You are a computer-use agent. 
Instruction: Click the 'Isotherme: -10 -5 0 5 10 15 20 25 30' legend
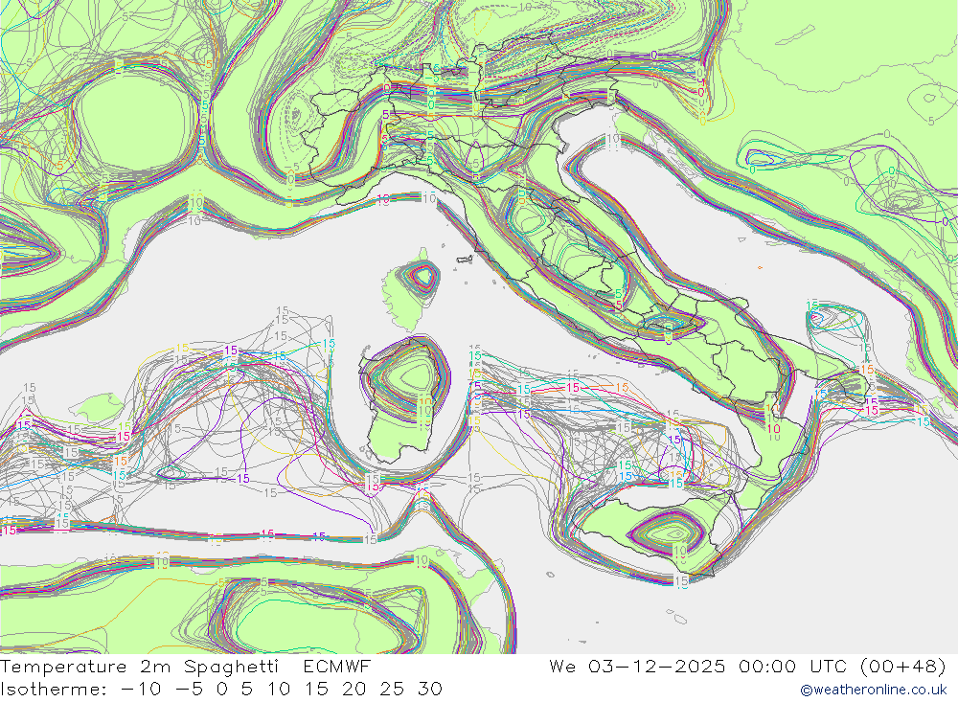(221, 690)
